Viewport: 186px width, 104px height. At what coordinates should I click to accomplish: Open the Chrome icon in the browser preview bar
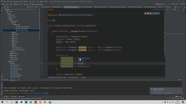(x=146, y=13)
